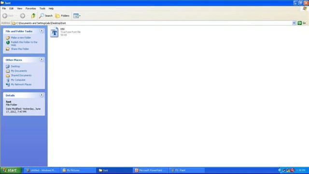Click the 'TrueType Font file' description text
The image size is (309, 174).
point(70,32)
